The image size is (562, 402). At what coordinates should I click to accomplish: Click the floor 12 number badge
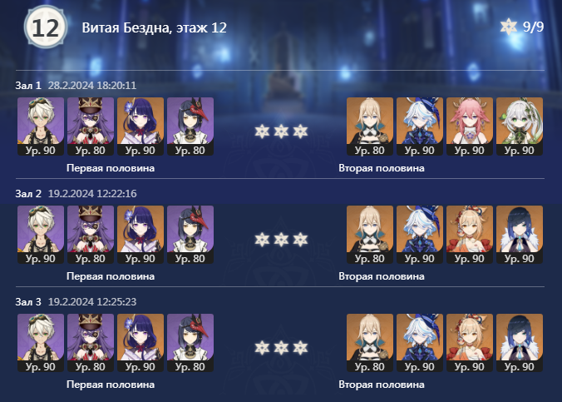(46, 27)
